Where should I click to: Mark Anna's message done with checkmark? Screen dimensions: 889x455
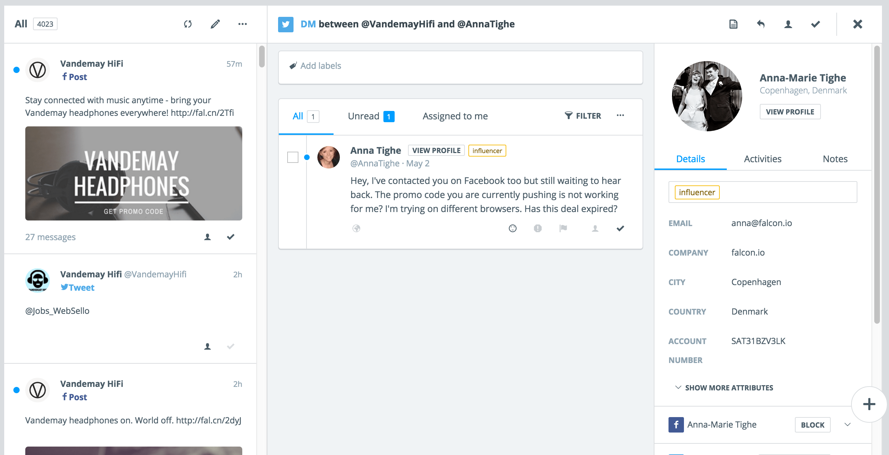(x=620, y=229)
